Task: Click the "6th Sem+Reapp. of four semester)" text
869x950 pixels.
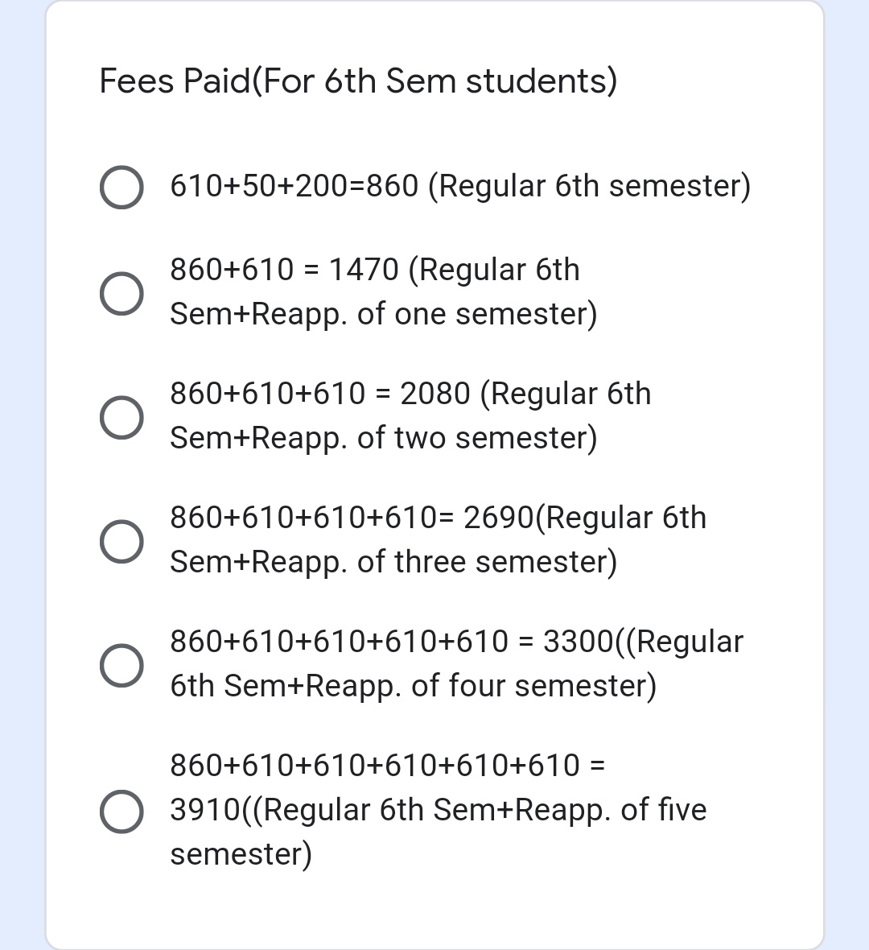Action: click(x=413, y=686)
